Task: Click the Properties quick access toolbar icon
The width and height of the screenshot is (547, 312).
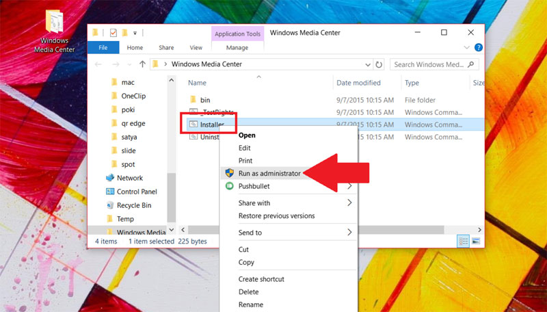Action: [x=113, y=33]
